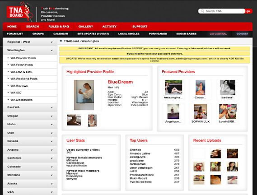The height and width of the screenshot is (195, 257).
Task: Click the search magnifier icon
Action: tap(202, 11)
